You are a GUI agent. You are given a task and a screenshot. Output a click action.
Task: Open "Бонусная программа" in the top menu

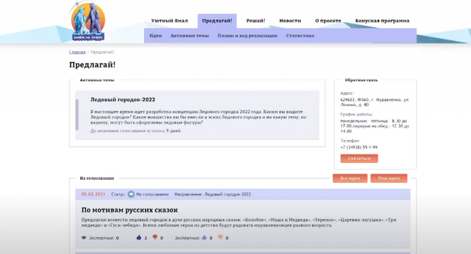tap(382, 21)
